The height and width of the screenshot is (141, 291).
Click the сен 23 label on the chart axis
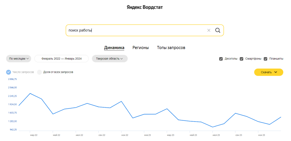coord(239,135)
